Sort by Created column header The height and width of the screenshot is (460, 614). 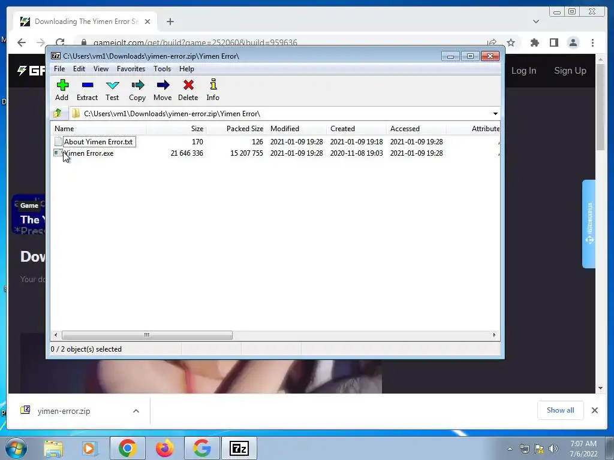[x=356, y=129]
